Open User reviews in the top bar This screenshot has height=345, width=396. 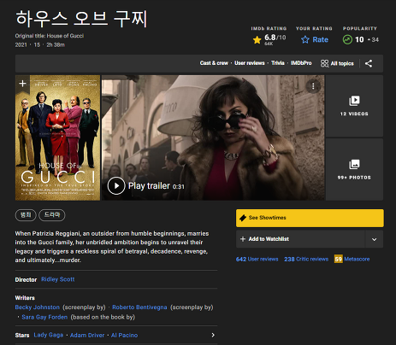[250, 63]
